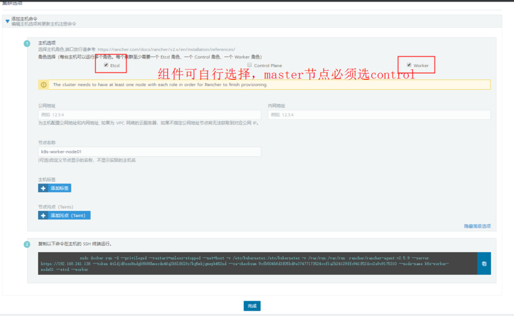Toggle the Worker role checkbox

coord(409,65)
